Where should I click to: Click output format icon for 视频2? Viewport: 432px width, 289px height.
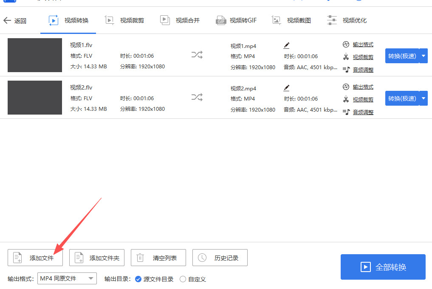(x=346, y=87)
